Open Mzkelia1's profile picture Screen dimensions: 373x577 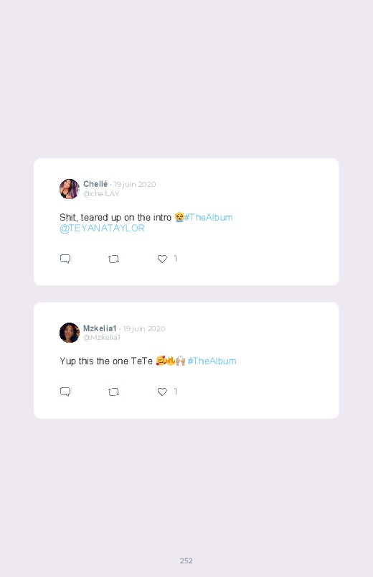point(70,333)
